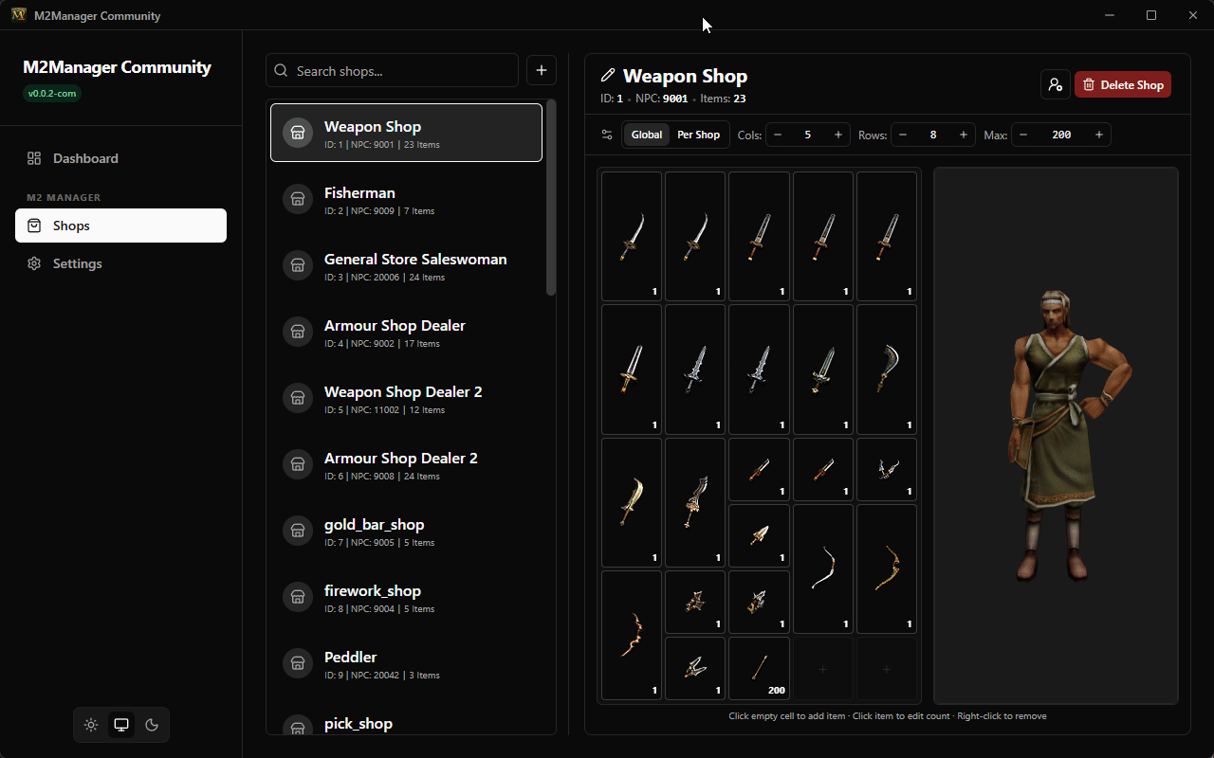The height and width of the screenshot is (758, 1214).
Task: Select the General Store Saleswoman shop
Action: tap(415, 265)
